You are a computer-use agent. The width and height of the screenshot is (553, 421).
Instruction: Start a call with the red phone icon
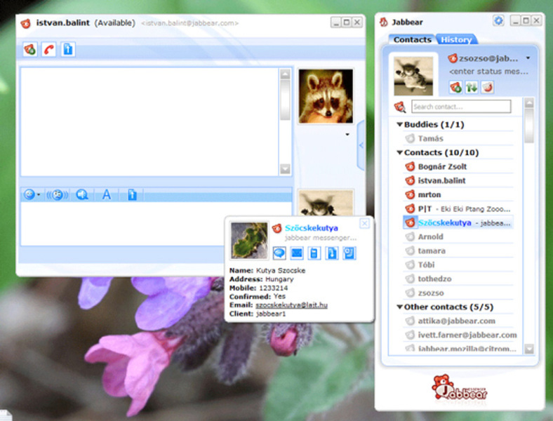tap(48, 49)
